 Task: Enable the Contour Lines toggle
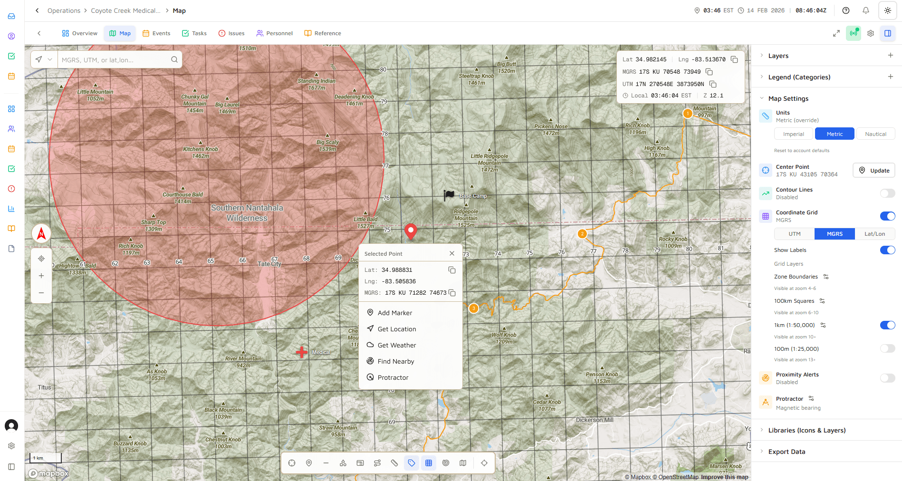887,193
